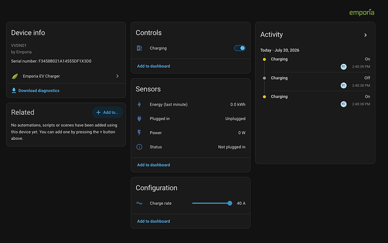Click the VVDN01 model name
The width and height of the screenshot is (388, 243).
[19, 45]
